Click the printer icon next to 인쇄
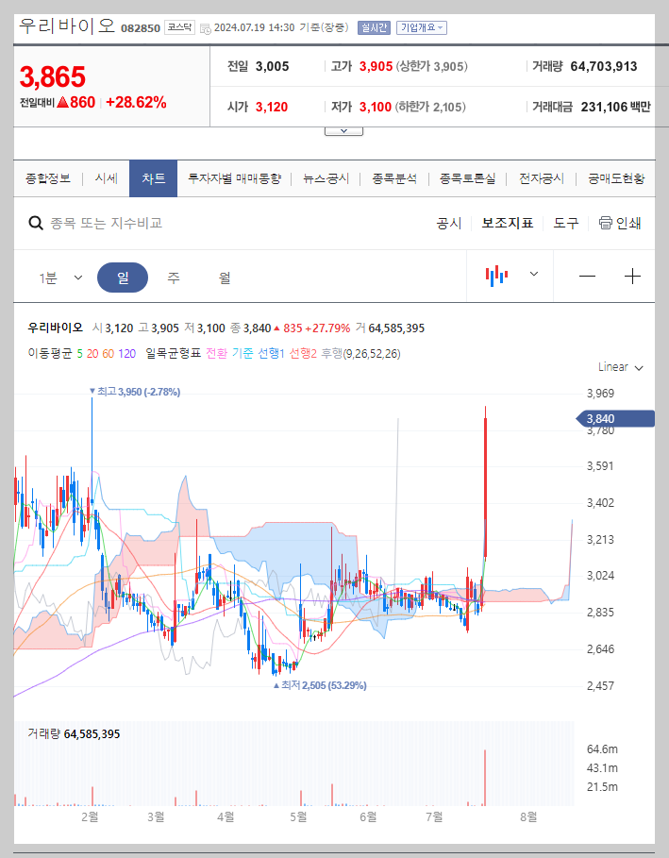The width and height of the screenshot is (669, 858). coord(605,223)
